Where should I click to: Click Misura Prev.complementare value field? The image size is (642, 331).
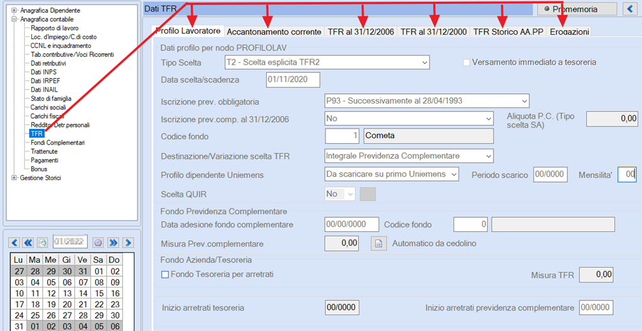(341, 243)
